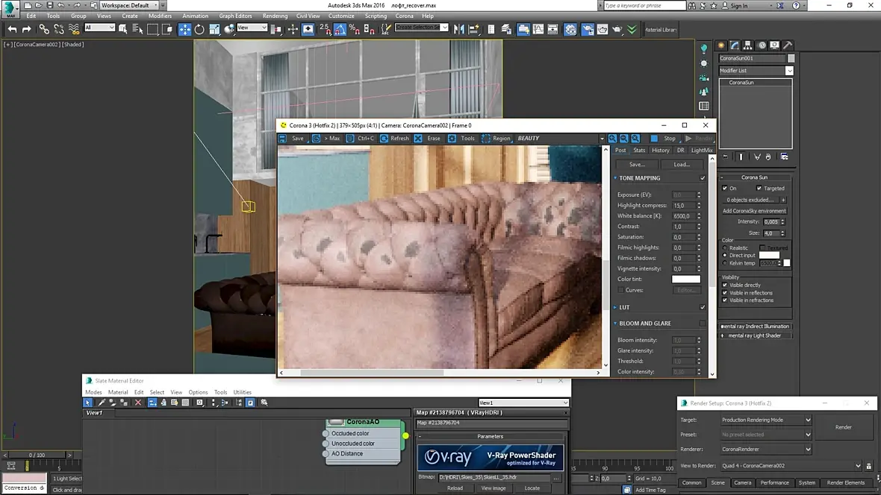Toggle the Percent Snap icon
Image resolution: width=881 pixels, height=495 pixels.
tap(355, 29)
